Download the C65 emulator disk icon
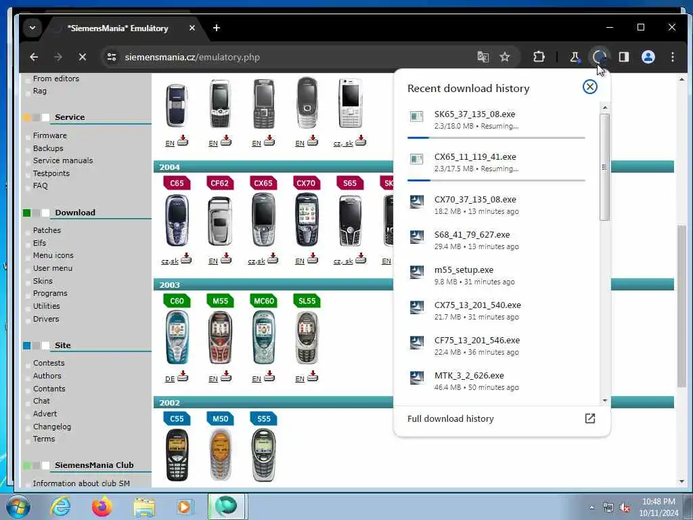Screen dimensions: 693x520 pos(186,258)
